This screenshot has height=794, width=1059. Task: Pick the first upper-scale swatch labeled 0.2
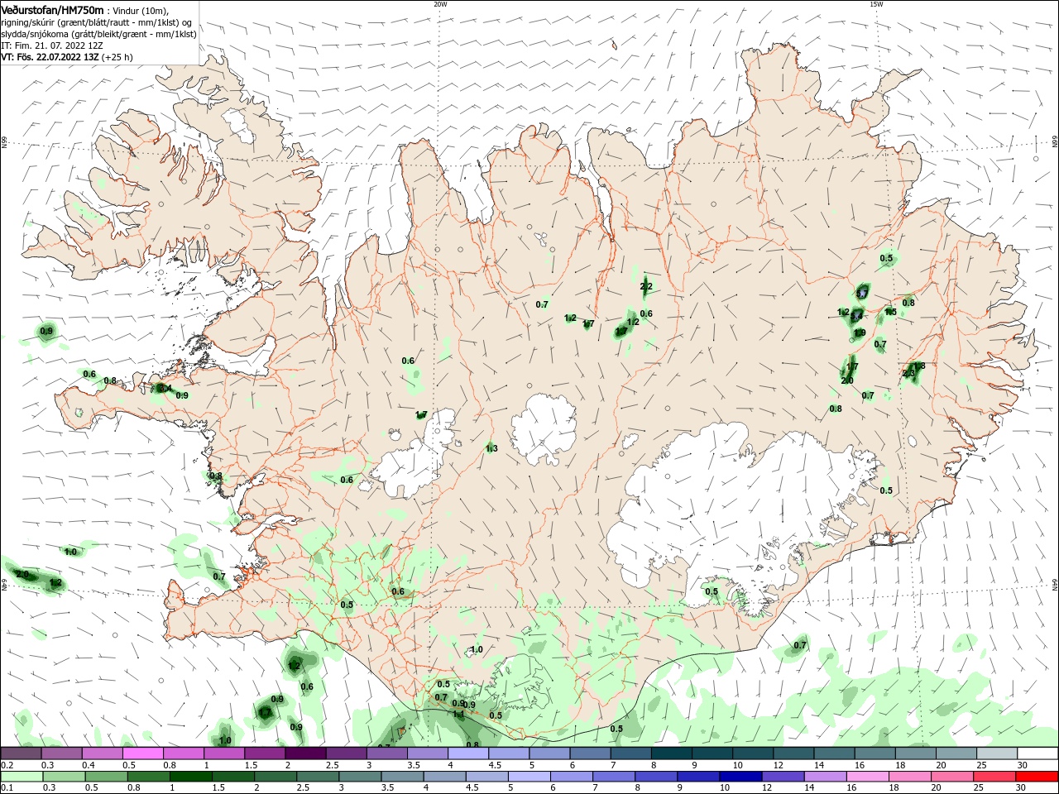21,753
